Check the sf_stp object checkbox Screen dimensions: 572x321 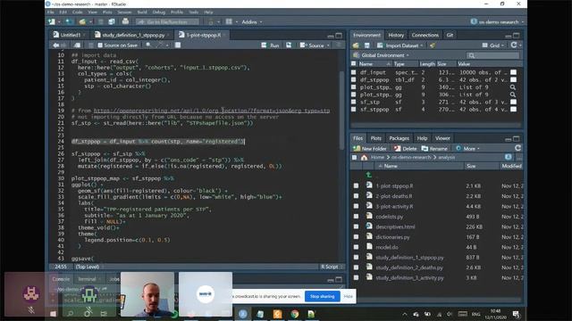[x=353, y=102]
